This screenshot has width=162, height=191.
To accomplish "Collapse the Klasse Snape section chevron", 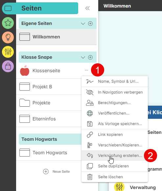I will click(83, 57).
